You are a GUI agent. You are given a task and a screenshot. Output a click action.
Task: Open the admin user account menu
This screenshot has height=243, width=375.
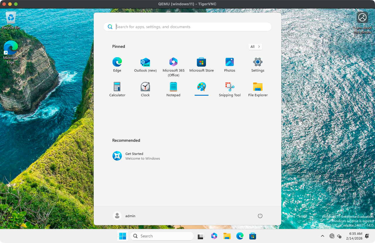125,216
